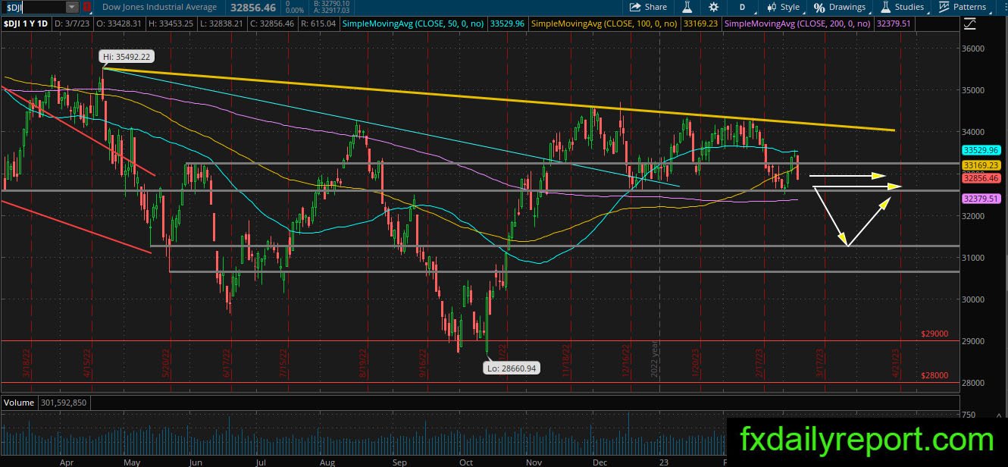Click the Share button
Image resolution: width=1008 pixels, height=467 pixels.
coord(648,7)
